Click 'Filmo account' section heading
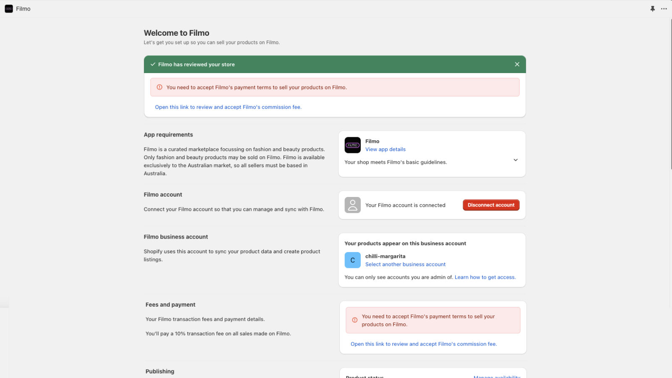 tap(163, 195)
